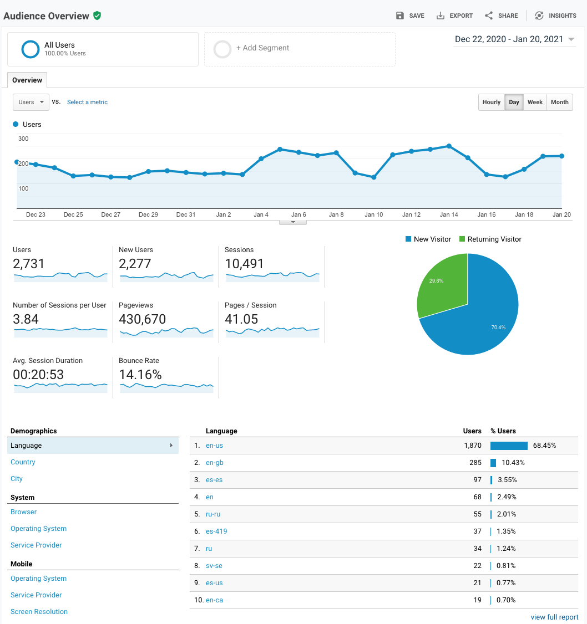Open the Insights icon
587x624 pixels.
pos(539,16)
